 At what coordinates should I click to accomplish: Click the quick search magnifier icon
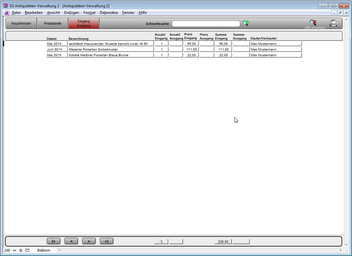[246, 23]
